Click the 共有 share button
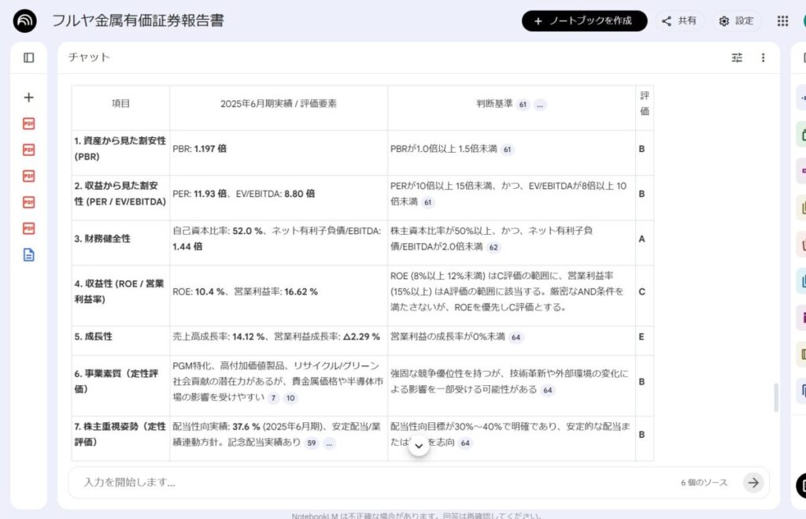 point(679,21)
